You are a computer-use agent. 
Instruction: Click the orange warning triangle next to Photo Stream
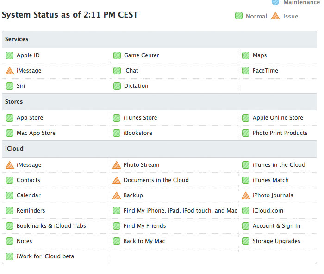coord(117,165)
